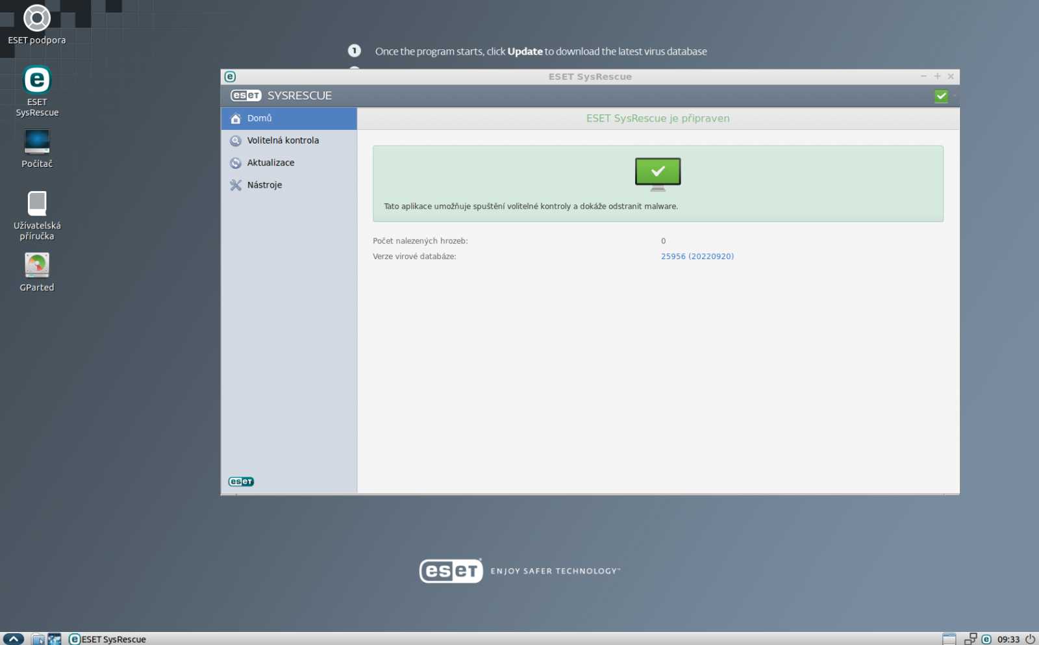Image resolution: width=1039 pixels, height=645 pixels.
Task: Open the Nástroje tools section
Action: point(288,185)
